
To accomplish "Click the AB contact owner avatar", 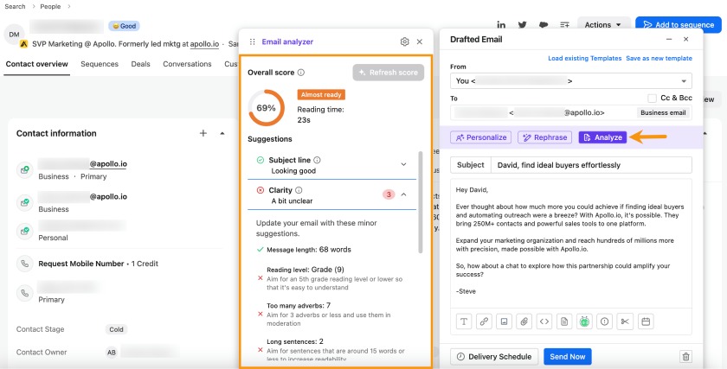I will click(x=112, y=353).
